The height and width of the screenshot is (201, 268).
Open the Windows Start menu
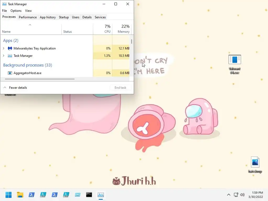(x=9, y=195)
